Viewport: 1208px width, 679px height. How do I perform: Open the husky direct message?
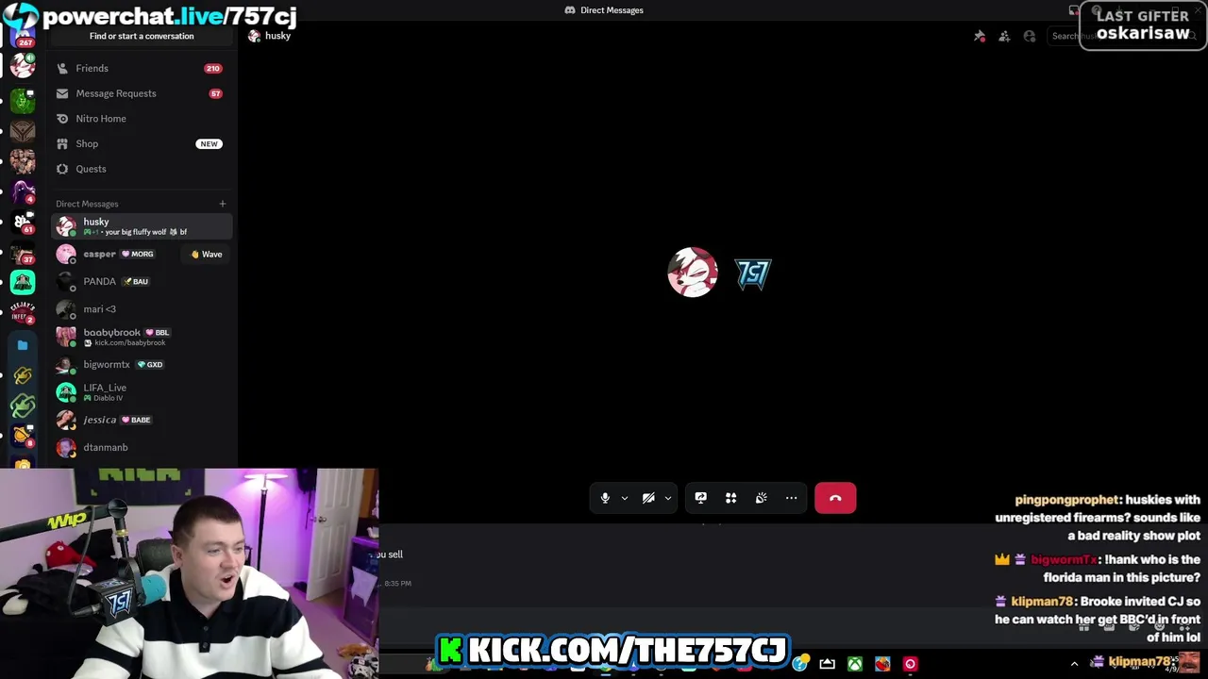tap(142, 226)
